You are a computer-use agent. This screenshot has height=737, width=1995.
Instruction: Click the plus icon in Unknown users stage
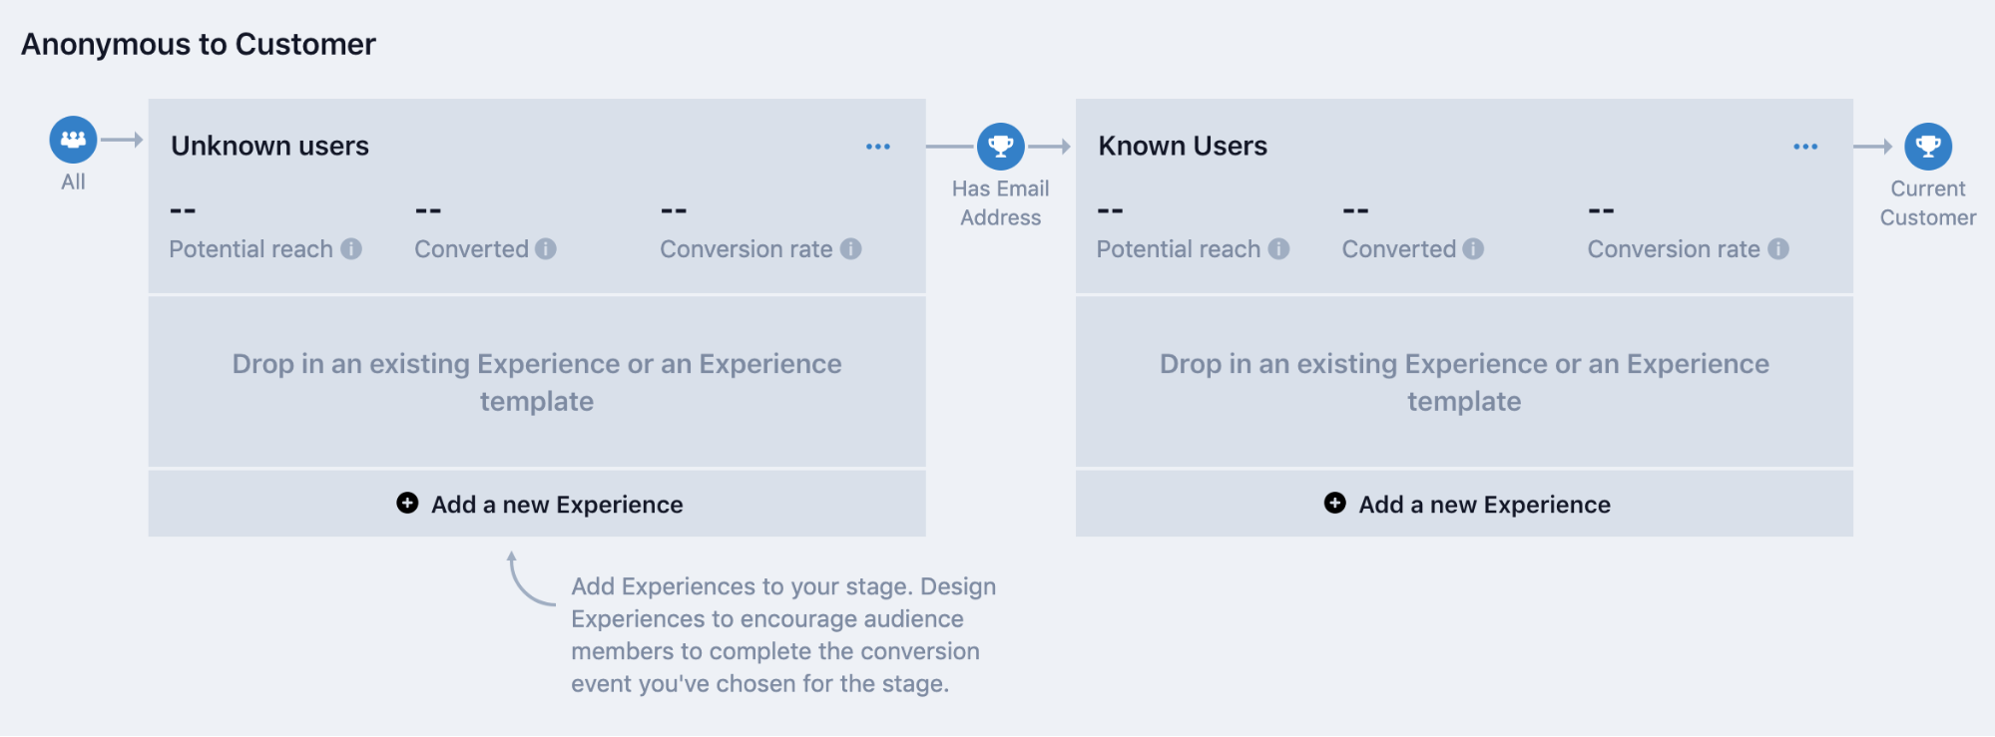click(407, 504)
